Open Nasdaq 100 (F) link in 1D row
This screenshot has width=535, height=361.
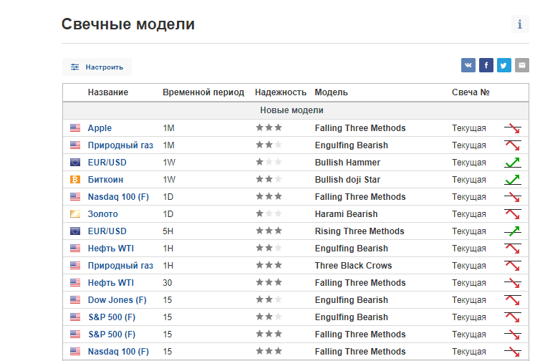coord(118,197)
